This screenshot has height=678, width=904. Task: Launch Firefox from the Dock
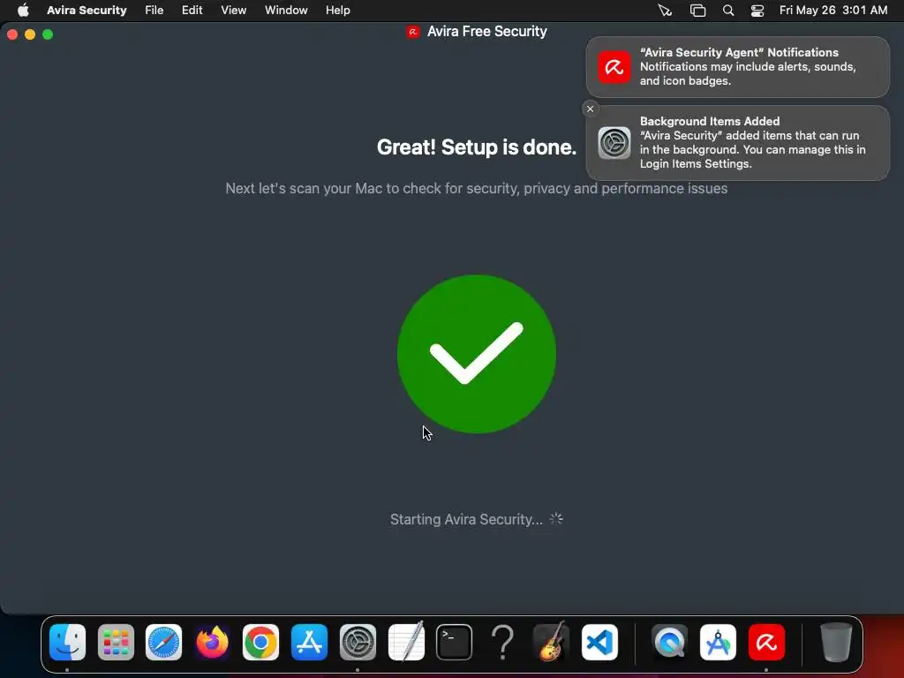212,643
